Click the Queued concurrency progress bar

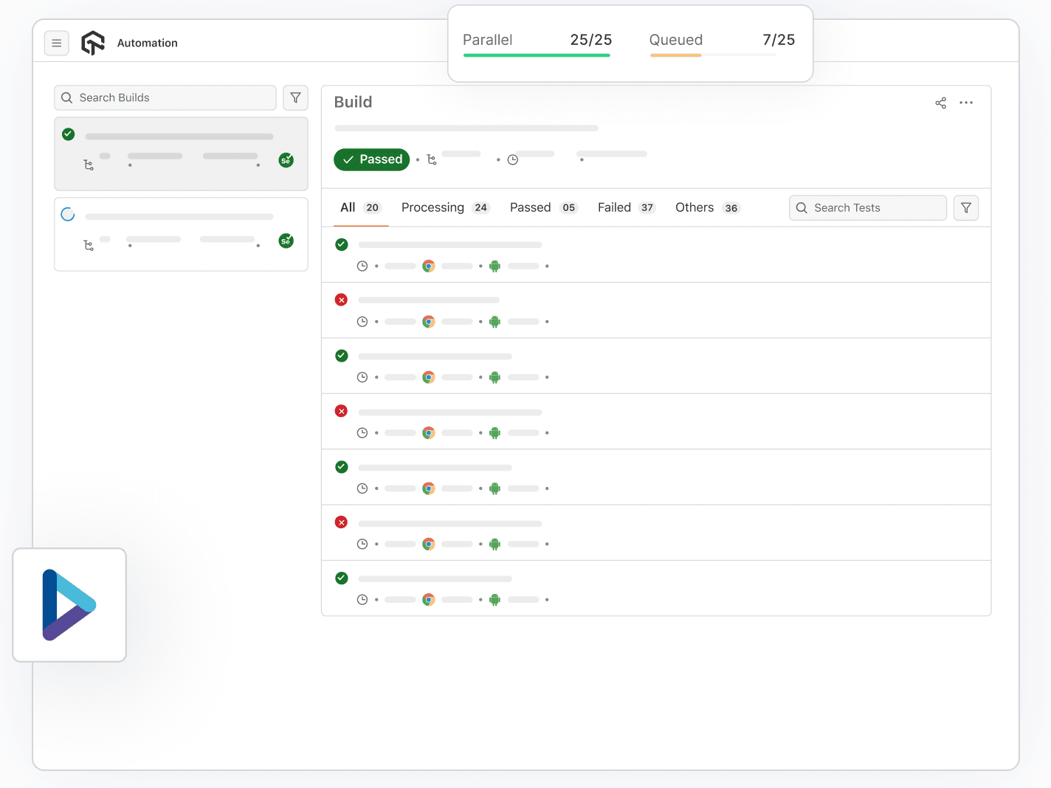tap(711, 53)
